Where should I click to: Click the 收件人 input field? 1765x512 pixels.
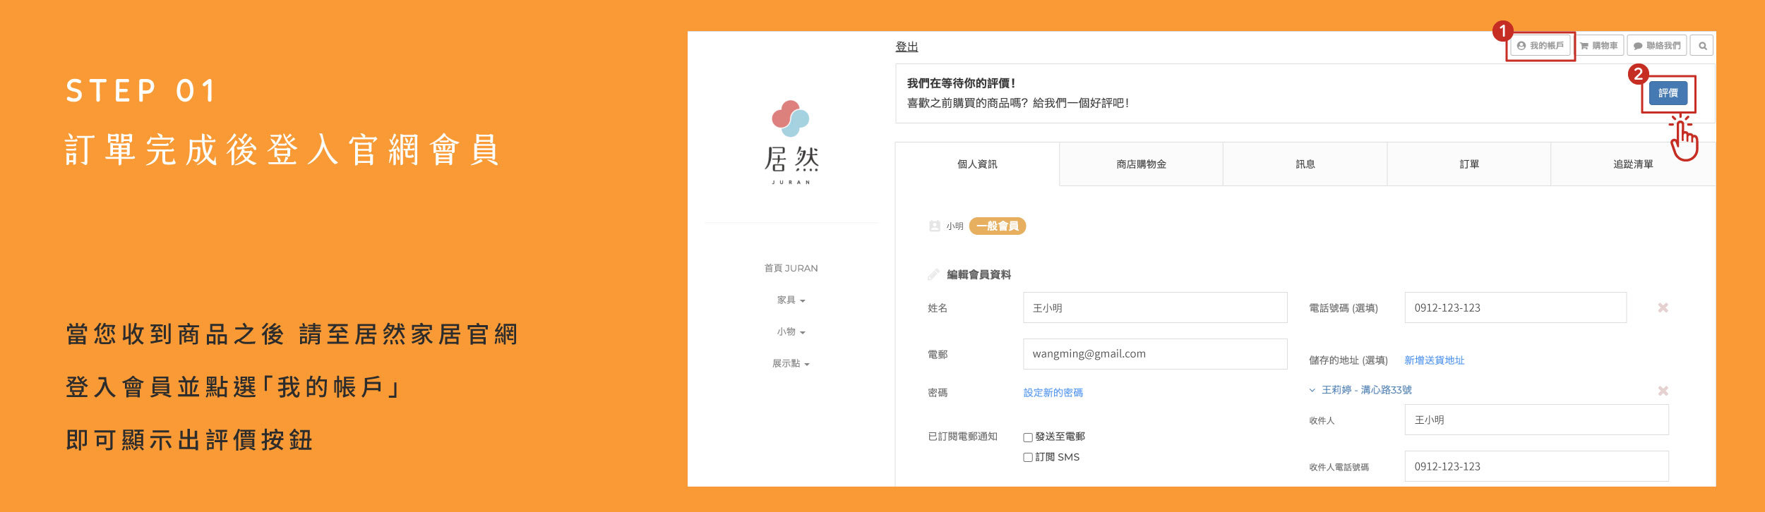click(x=1537, y=420)
